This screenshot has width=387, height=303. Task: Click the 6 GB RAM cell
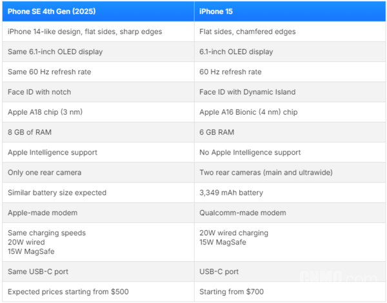coord(290,132)
